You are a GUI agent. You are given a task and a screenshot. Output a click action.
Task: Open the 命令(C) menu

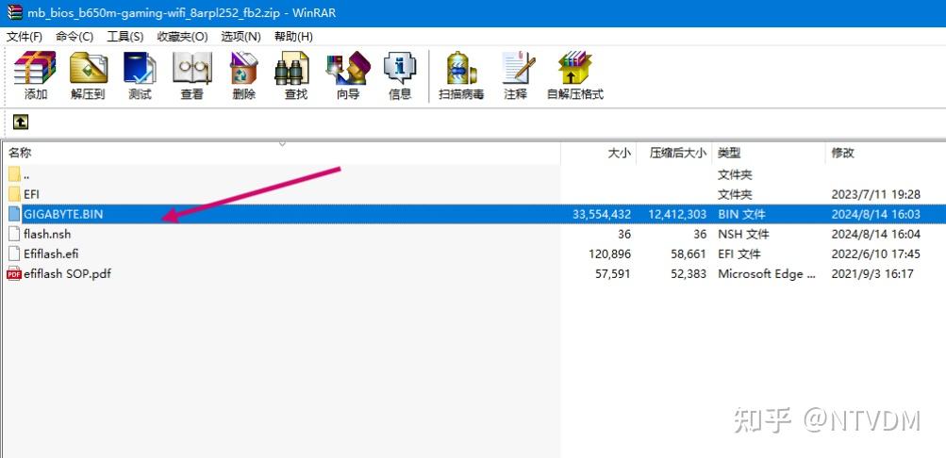75,37
